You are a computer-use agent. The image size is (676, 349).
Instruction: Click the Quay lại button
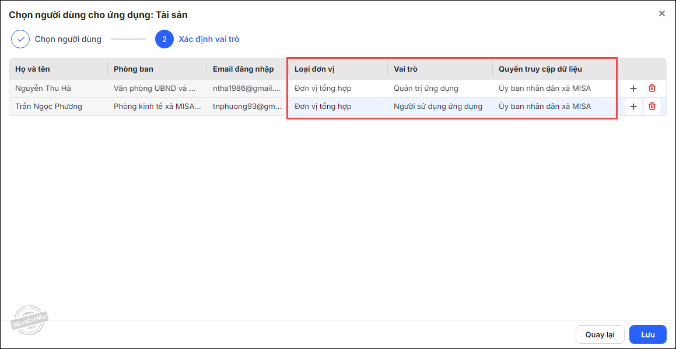coord(600,334)
